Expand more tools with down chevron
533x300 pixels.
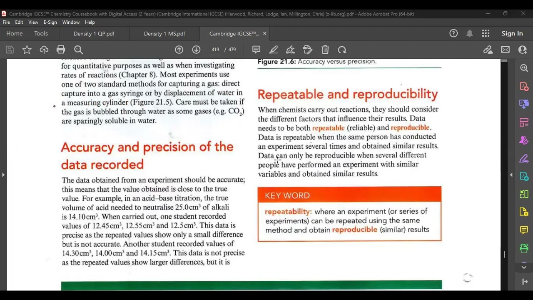pyautogui.click(x=524, y=267)
